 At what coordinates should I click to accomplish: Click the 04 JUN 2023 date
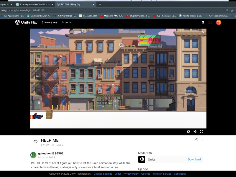click(x=47, y=158)
